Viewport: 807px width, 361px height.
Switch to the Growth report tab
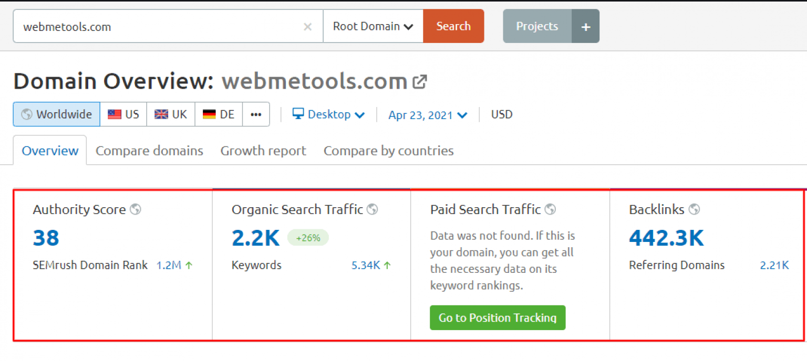pos(263,151)
